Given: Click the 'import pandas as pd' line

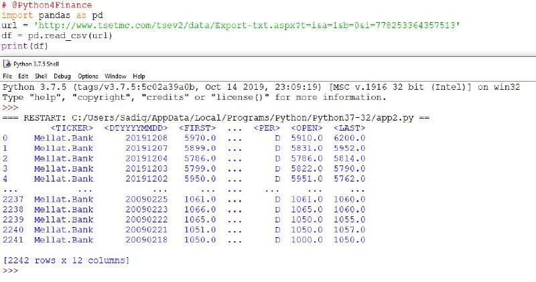Looking at the screenshot, I should coord(52,15).
